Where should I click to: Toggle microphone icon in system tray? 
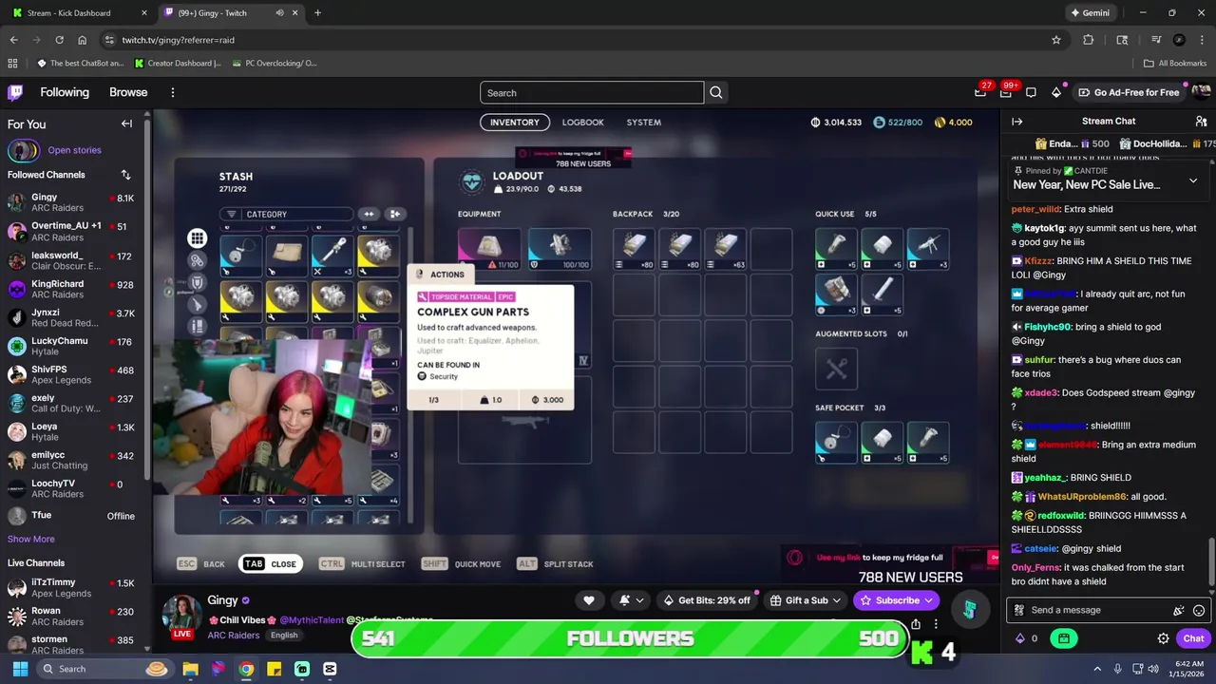[x=1117, y=669]
